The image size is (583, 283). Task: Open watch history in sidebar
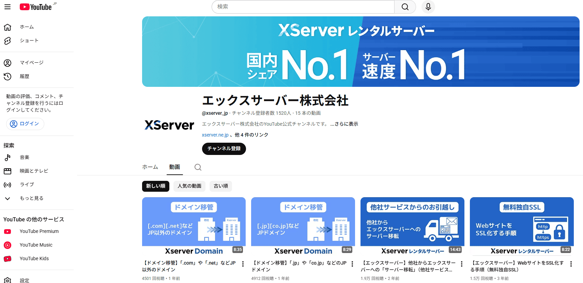(x=24, y=76)
